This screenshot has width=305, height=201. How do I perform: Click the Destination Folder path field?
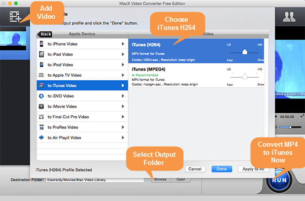pos(95,180)
